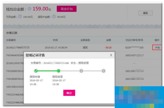Confirm the dialog with 确定 button
This screenshot has width=164, height=108.
coord(69,93)
